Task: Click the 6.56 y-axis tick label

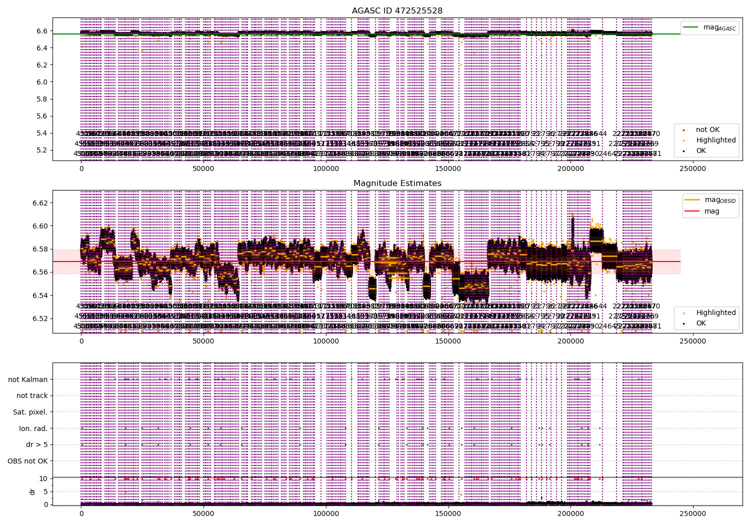Action: tap(40, 272)
